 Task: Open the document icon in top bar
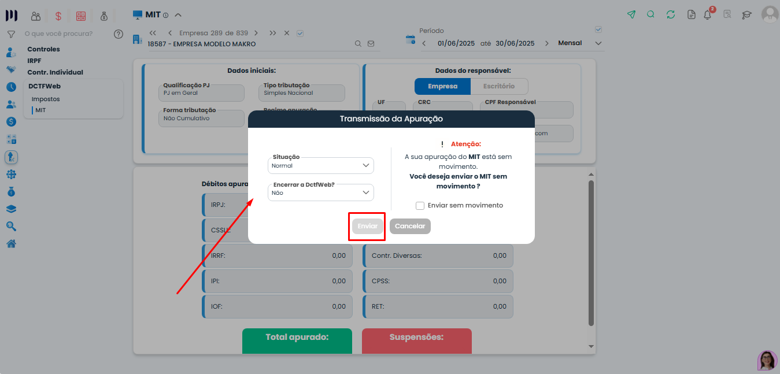click(691, 14)
